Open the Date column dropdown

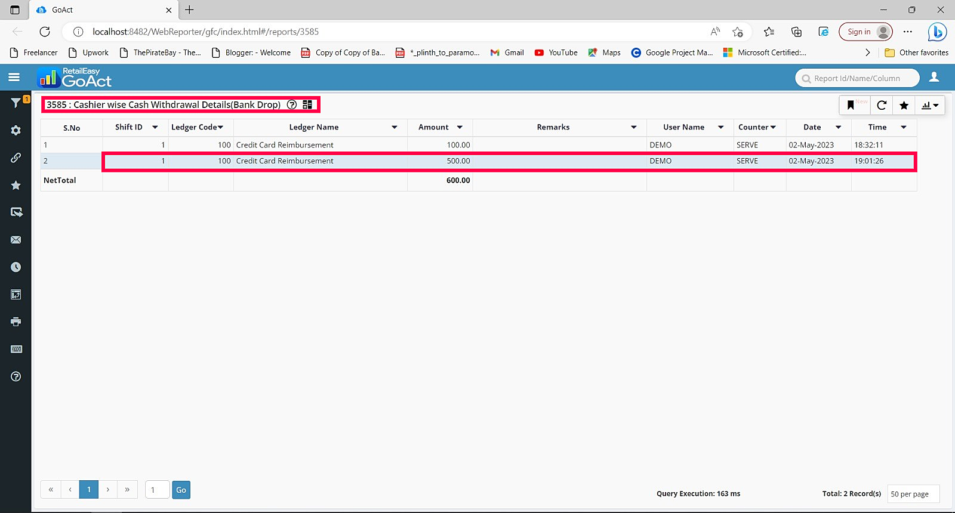[x=839, y=127]
